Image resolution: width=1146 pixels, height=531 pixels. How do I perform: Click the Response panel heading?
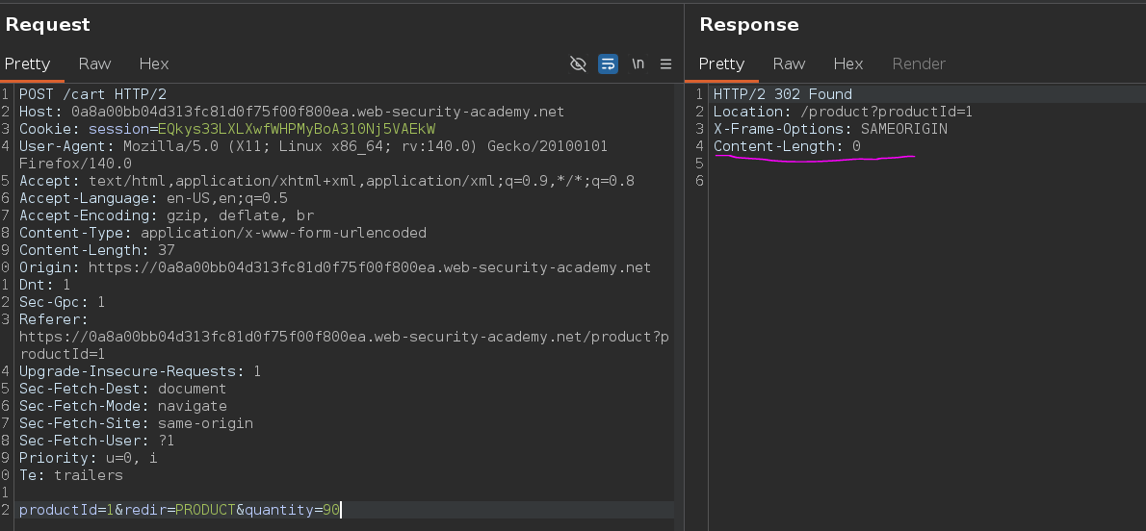pyautogui.click(x=749, y=24)
